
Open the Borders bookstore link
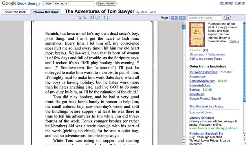point(194,90)
